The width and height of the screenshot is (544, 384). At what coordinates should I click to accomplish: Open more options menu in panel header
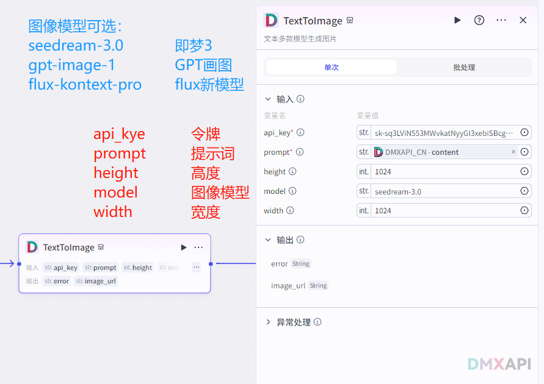tap(501, 20)
